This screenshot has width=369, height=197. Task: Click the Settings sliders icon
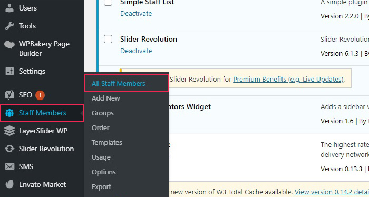[9, 71]
